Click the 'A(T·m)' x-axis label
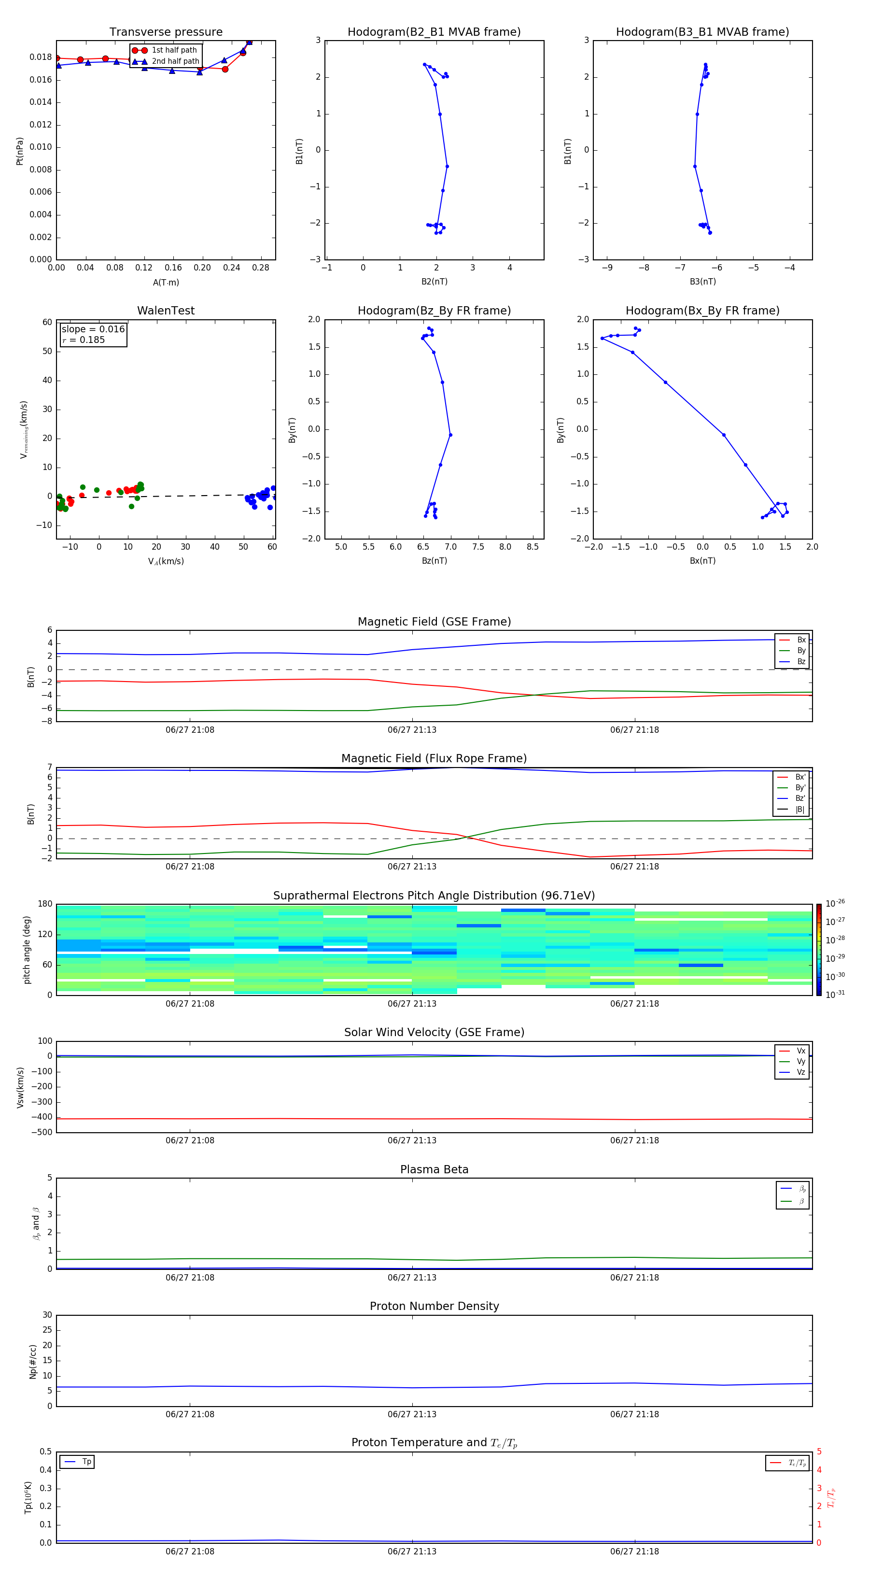 [x=166, y=282]
